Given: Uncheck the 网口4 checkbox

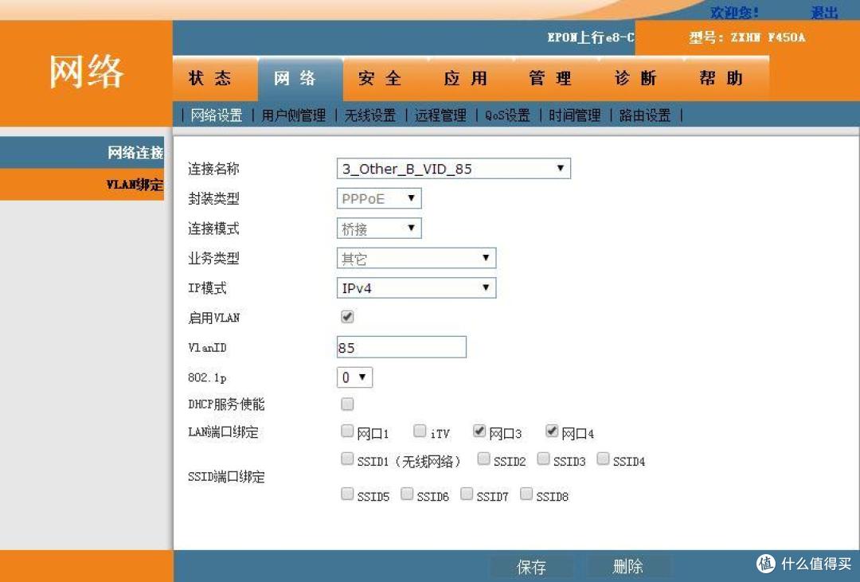Looking at the screenshot, I should click(552, 432).
